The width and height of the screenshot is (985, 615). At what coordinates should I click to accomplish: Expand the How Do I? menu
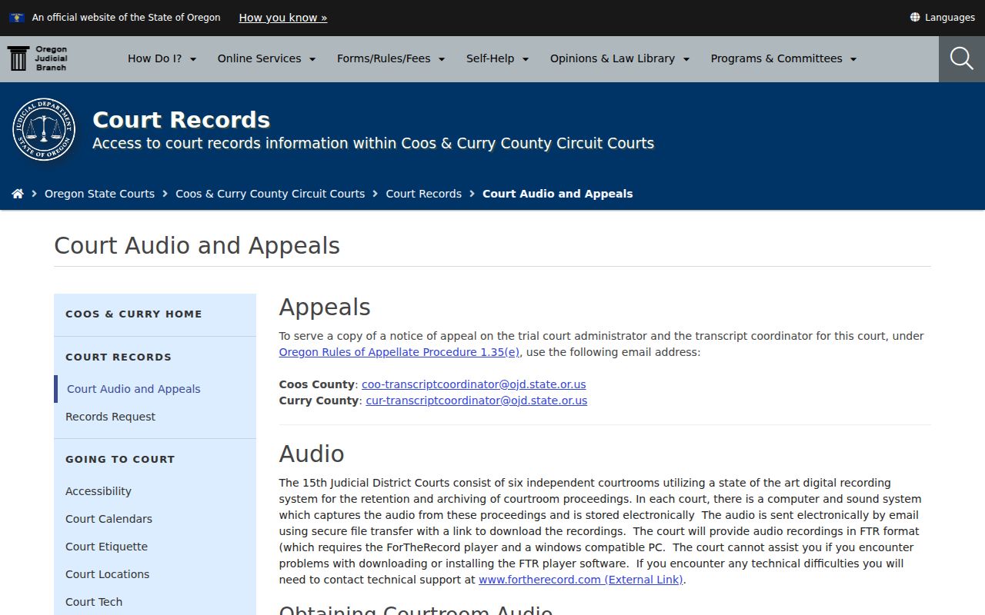pos(162,58)
